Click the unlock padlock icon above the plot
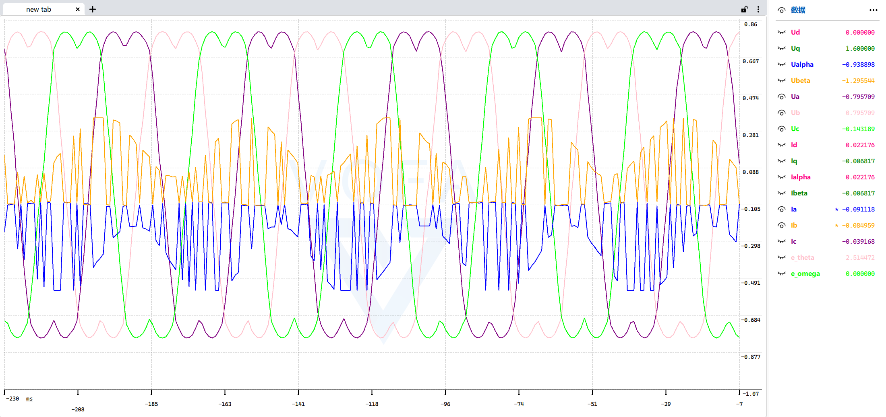Image resolution: width=886 pixels, height=417 pixels. (x=744, y=9)
